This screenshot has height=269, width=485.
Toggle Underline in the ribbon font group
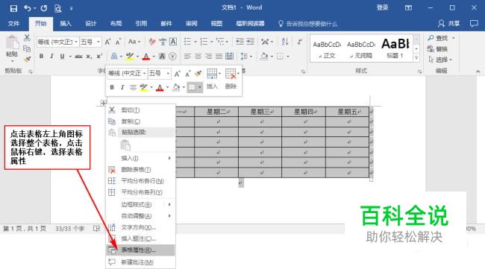coord(62,56)
